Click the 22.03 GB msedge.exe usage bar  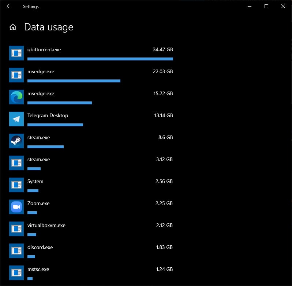74,81
